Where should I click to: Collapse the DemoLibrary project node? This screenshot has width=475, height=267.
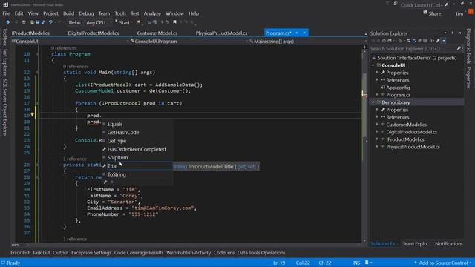pos(373,102)
